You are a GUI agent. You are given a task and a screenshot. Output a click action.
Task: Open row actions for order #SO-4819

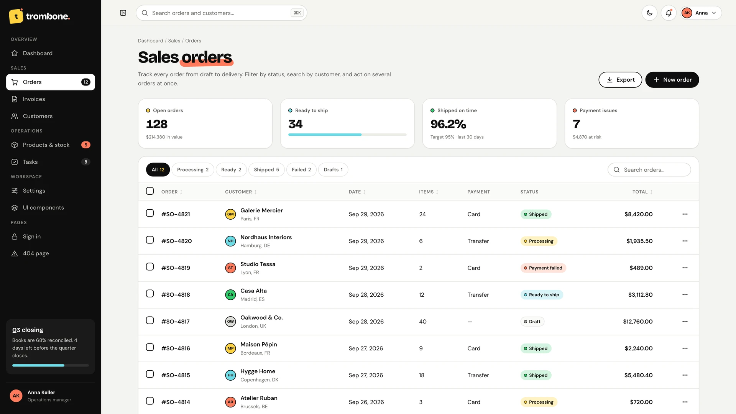click(x=685, y=268)
